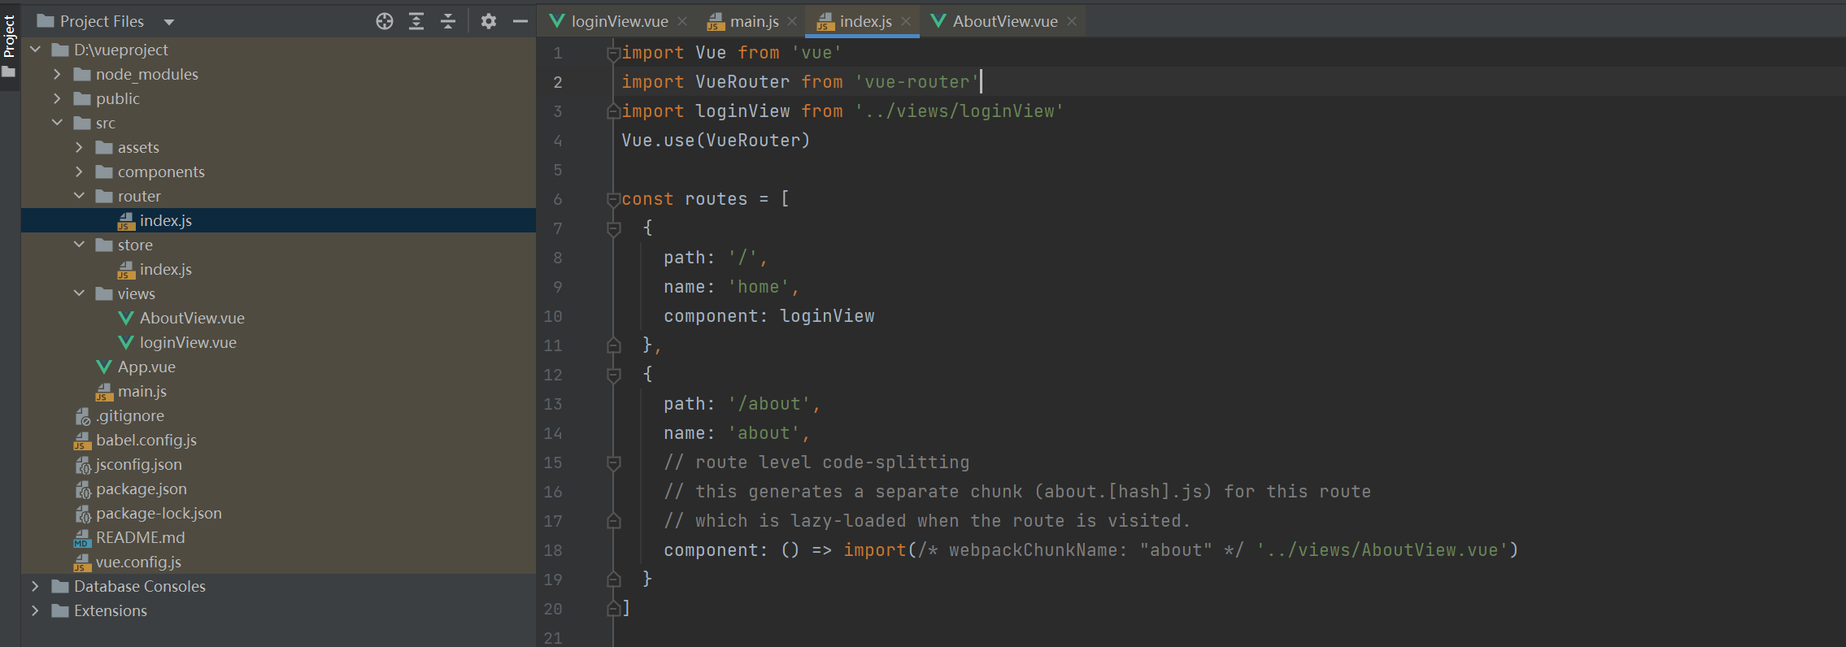Expand the components folder
This screenshot has height=647, width=1846.
pyautogui.click(x=79, y=172)
